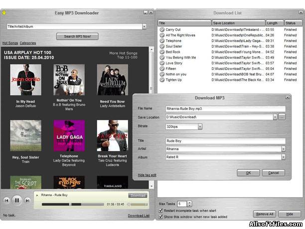Click the Hide button in Download List
The height and width of the screenshot is (229, 305).
click(290, 214)
